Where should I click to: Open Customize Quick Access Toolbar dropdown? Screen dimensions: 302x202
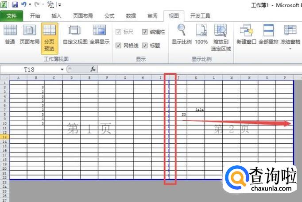(x=60, y=5)
